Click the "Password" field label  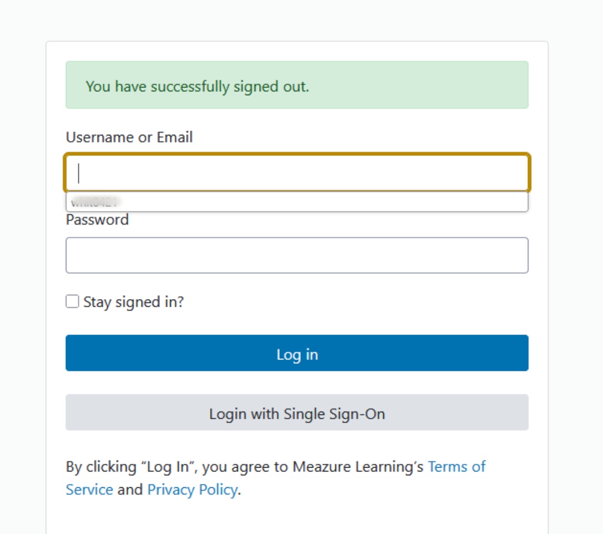97,220
